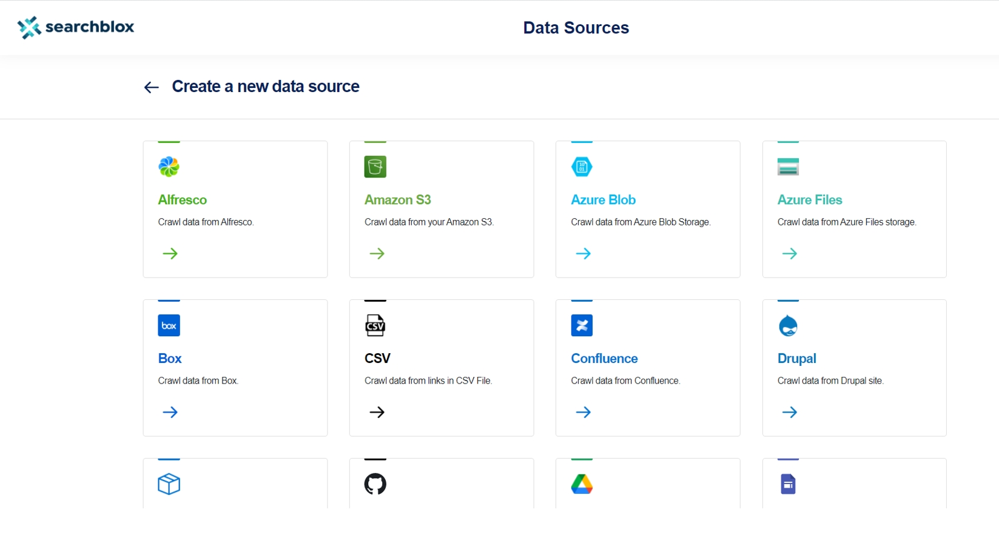
Task: Open Box via its blue arrow
Action: point(170,412)
